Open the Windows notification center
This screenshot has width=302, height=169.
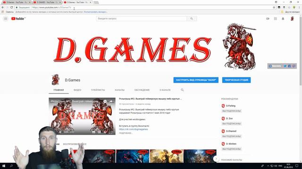297,166
